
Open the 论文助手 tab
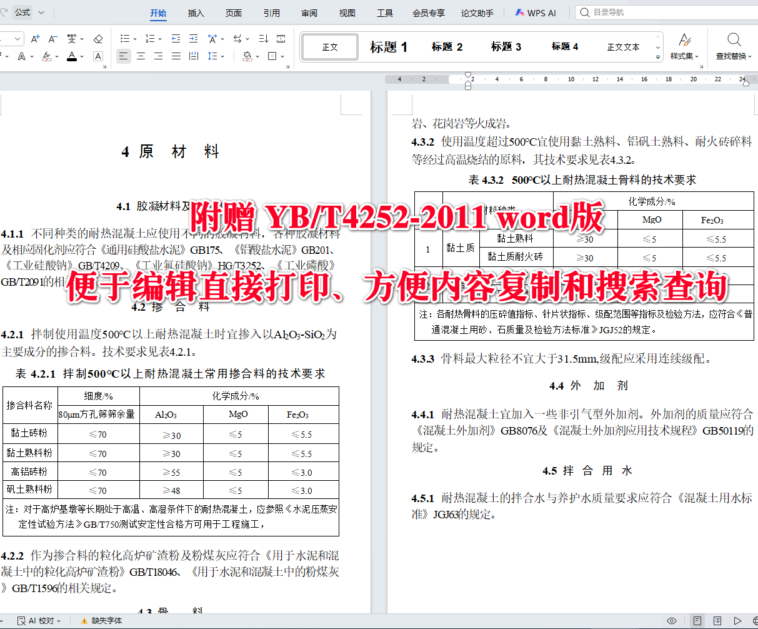(477, 13)
